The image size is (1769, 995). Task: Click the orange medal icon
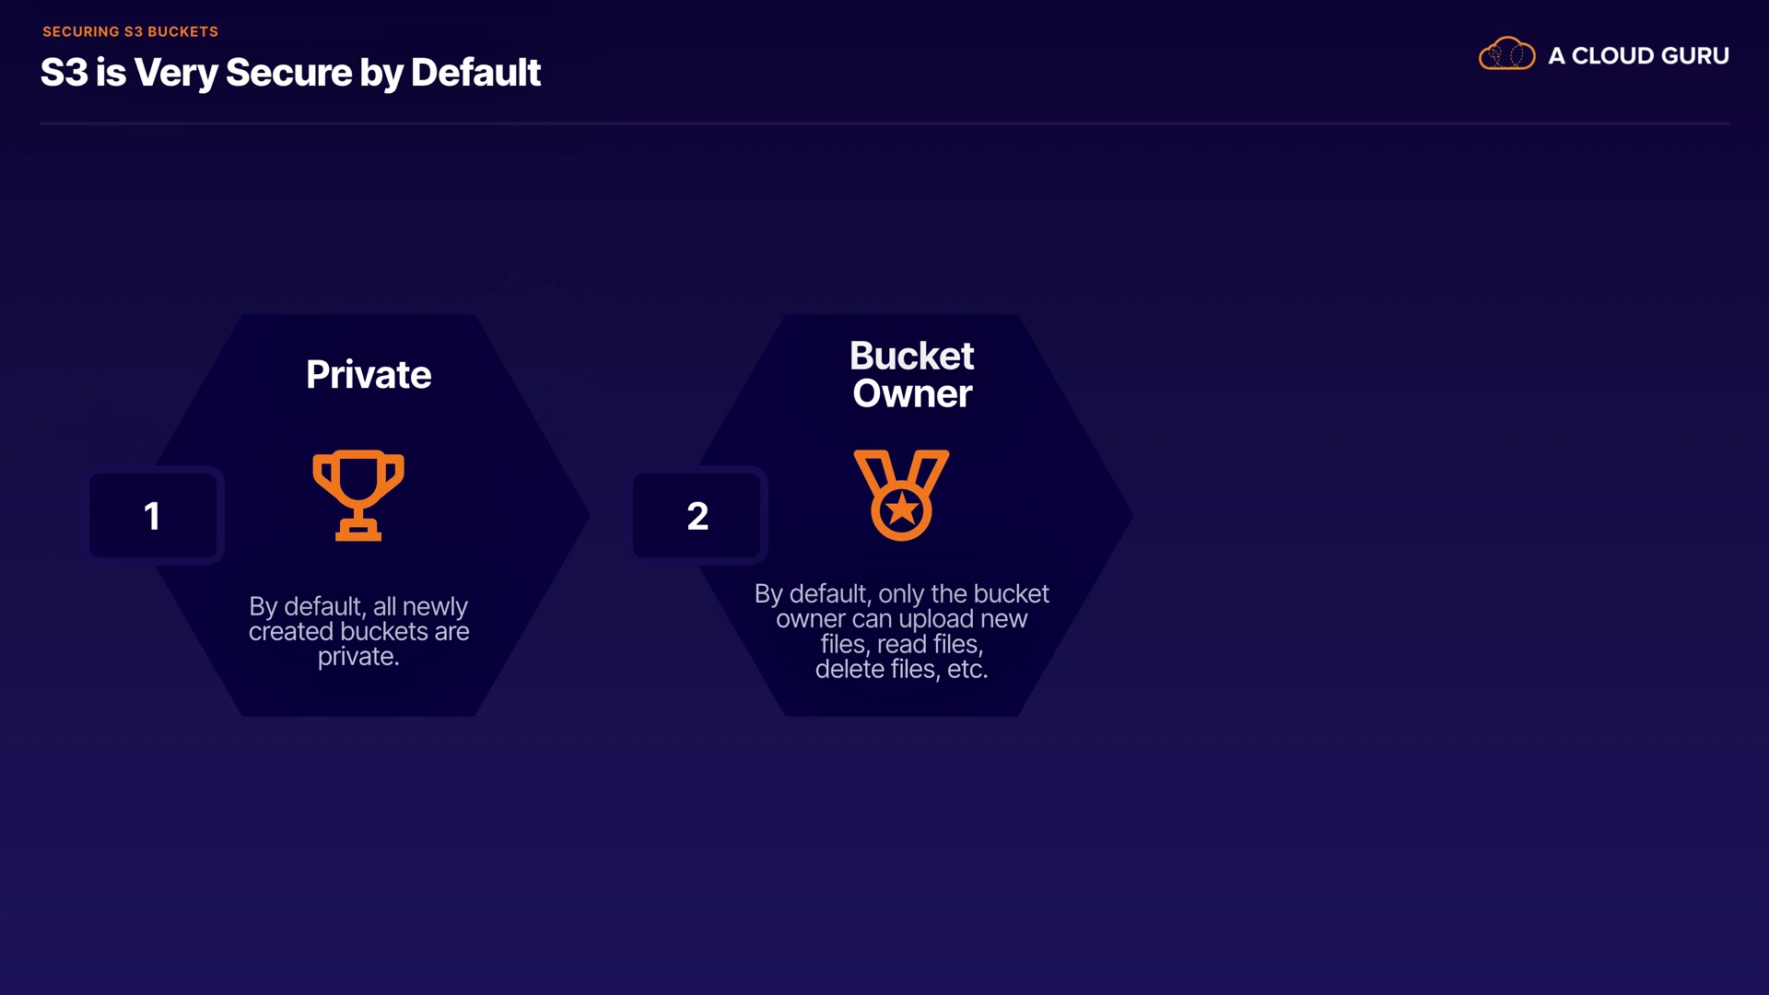(901, 494)
